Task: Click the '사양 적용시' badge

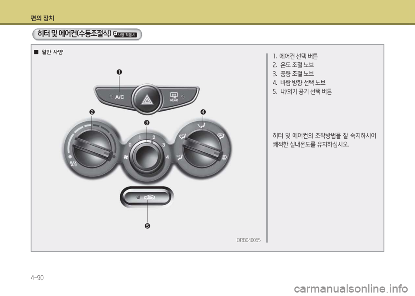Action: (x=125, y=35)
